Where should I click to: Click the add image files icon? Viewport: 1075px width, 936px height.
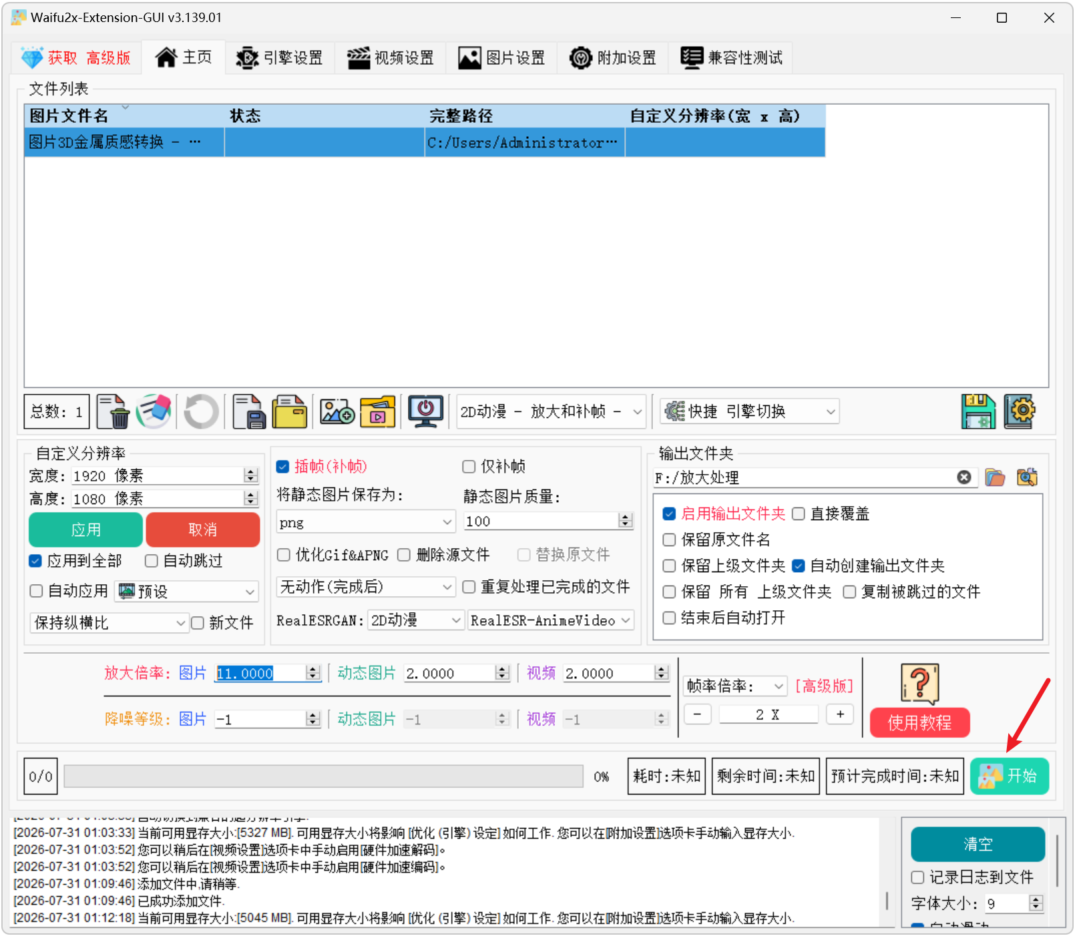point(337,411)
